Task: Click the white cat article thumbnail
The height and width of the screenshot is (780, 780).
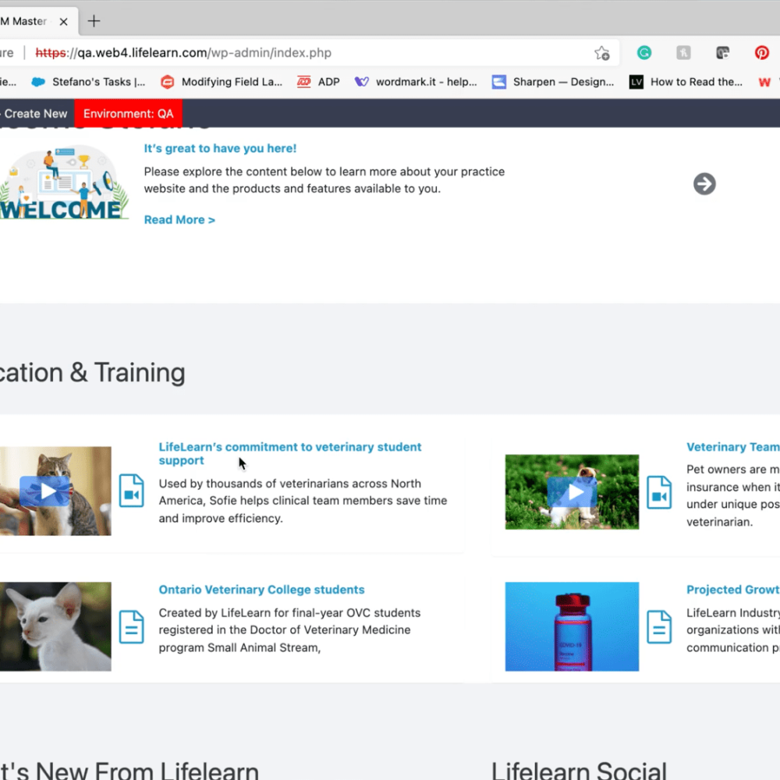Action: pos(55,627)
